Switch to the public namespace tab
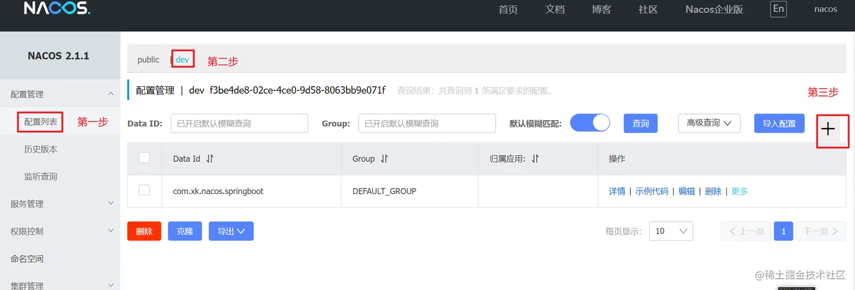The height and width of the screenshot is (290, 855). pyautogui.click(x=148, y=59)
